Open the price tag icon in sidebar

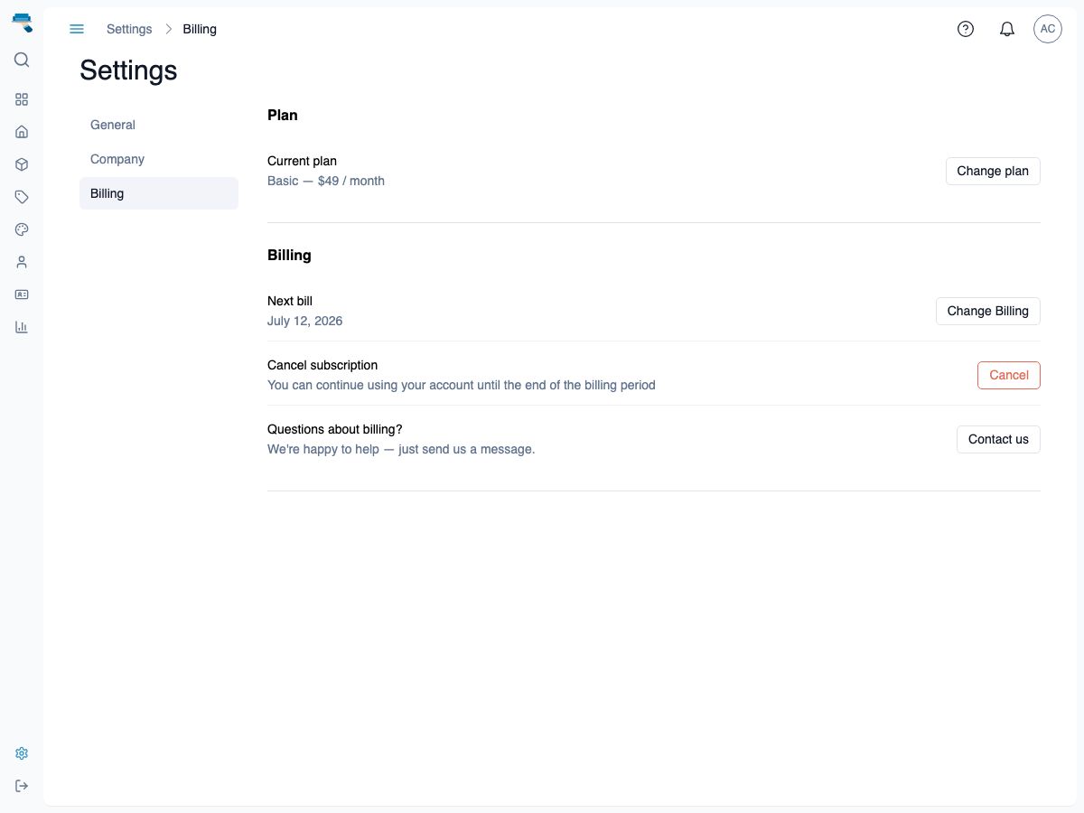tap(22, 197)
